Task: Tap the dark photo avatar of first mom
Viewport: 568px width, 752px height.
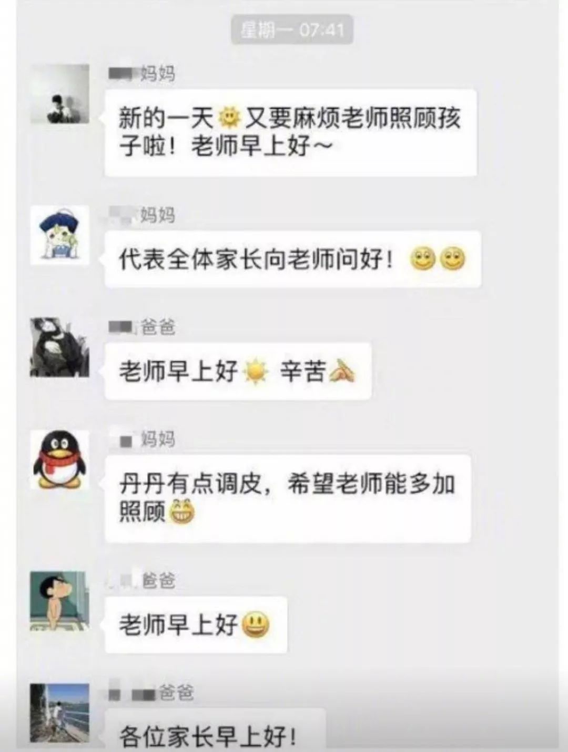Action: pos(60,94)
